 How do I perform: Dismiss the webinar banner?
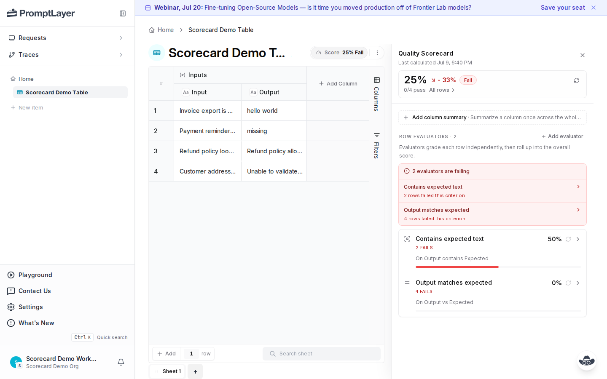click(594, 8)
